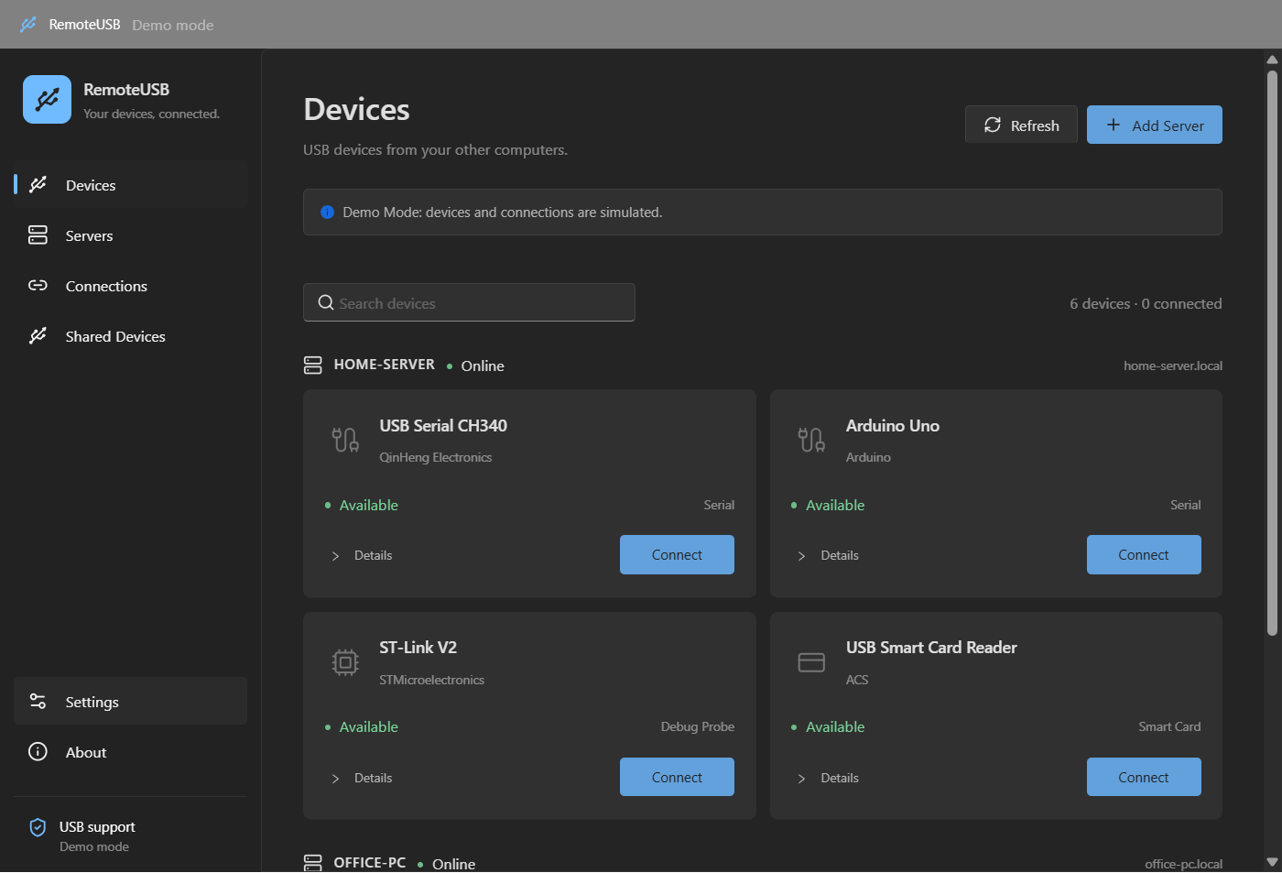
Task: Expand Details for Arduino Uno
Action: pyautogui.click(x=828, y=556)
